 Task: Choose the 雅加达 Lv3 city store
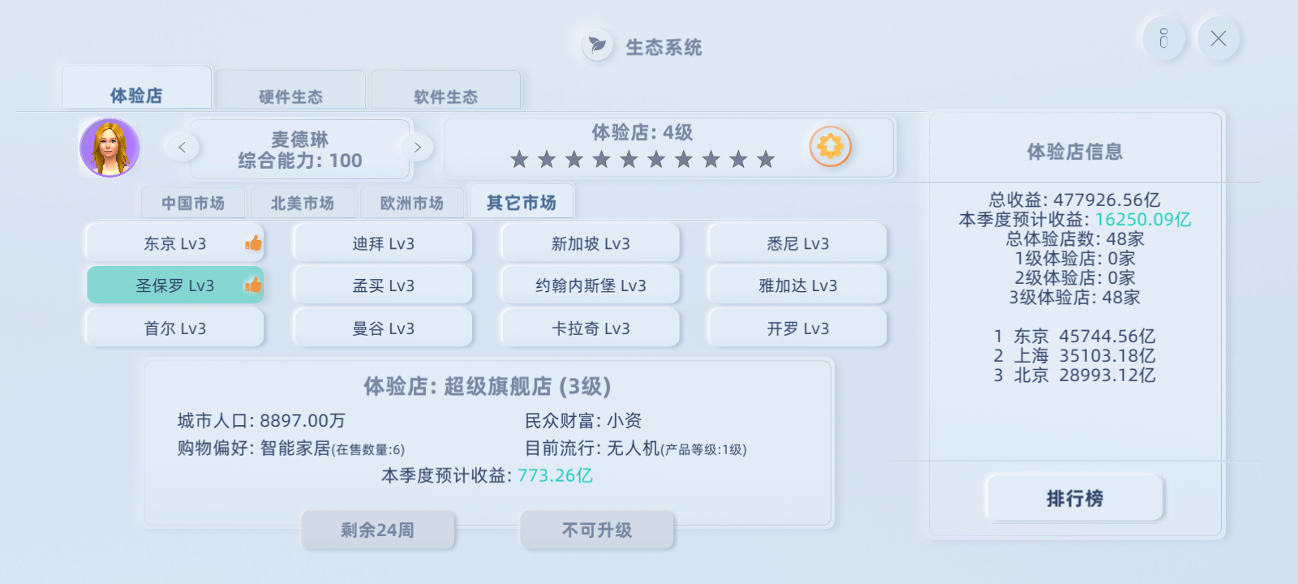[797, 286]
